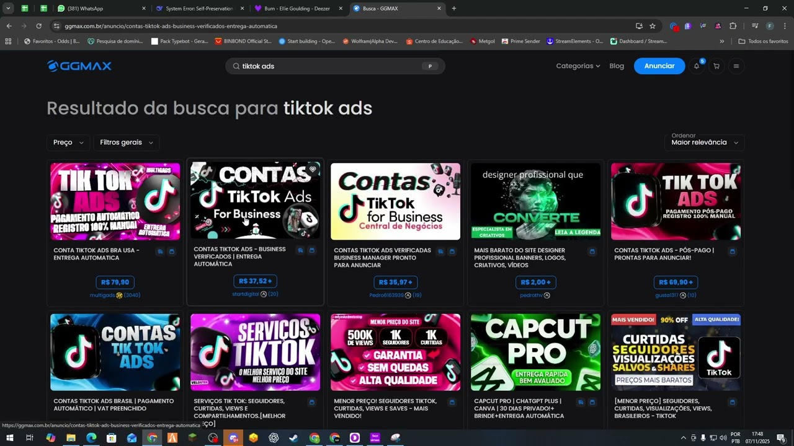Bookmark this page with the star icon
Screen dimensions: 794x446
[x=653, y=26]
